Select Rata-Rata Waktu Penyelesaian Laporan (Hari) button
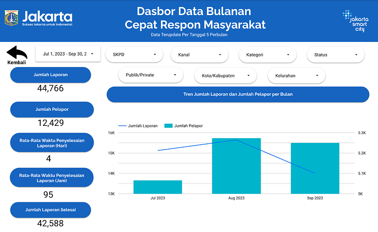Viewport: 378px width, 232px height. [x=52, y=143]
